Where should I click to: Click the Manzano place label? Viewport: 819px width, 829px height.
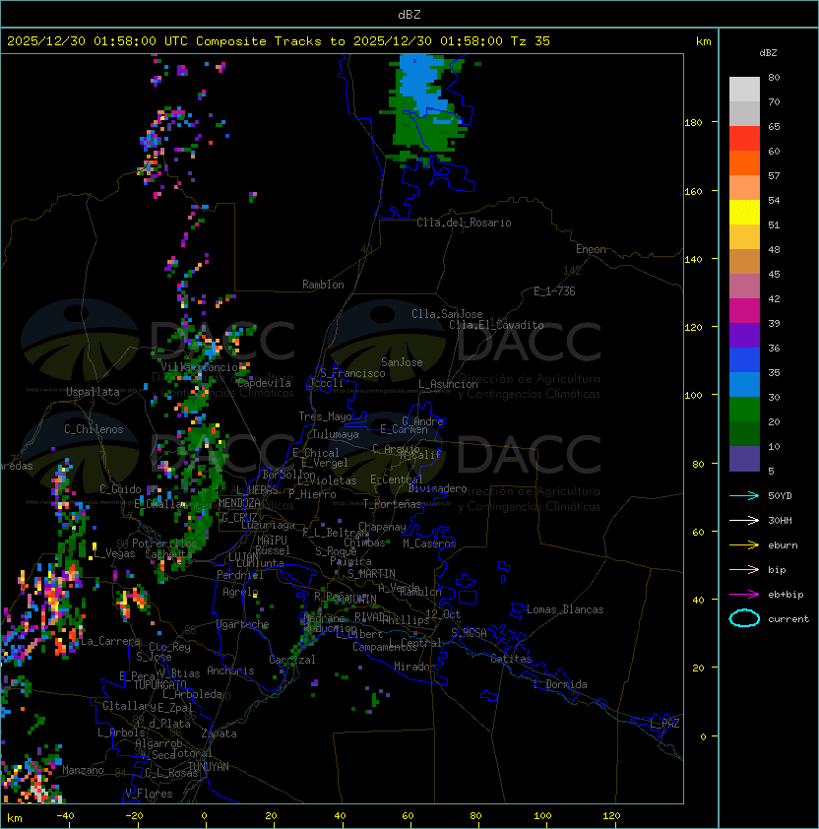[83, 770]
